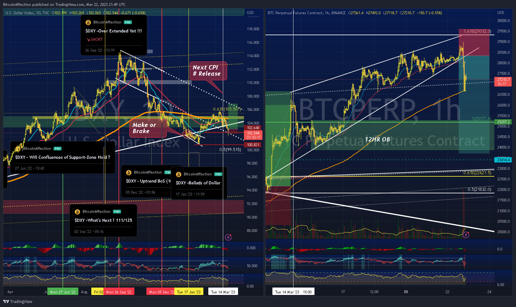Click the PRO badge on 'Over Extended Yet' card
This screenshot has height=307, width=516.
[128, 22]
